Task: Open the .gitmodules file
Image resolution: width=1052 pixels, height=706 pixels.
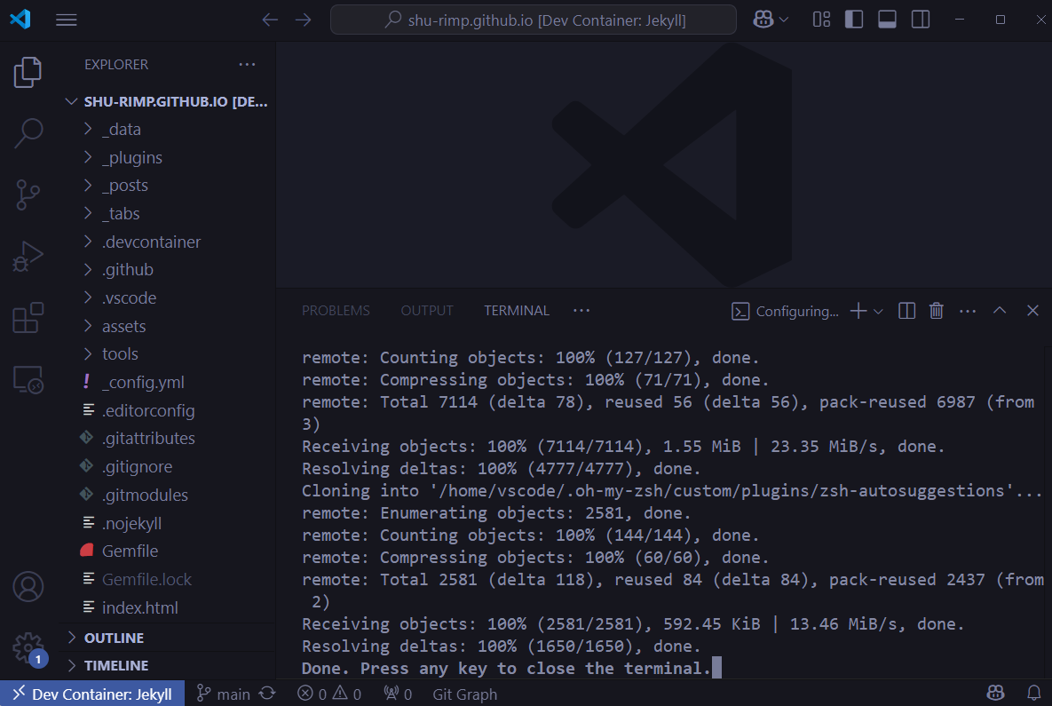Action: pyautogui.click(x=168, y=495)
